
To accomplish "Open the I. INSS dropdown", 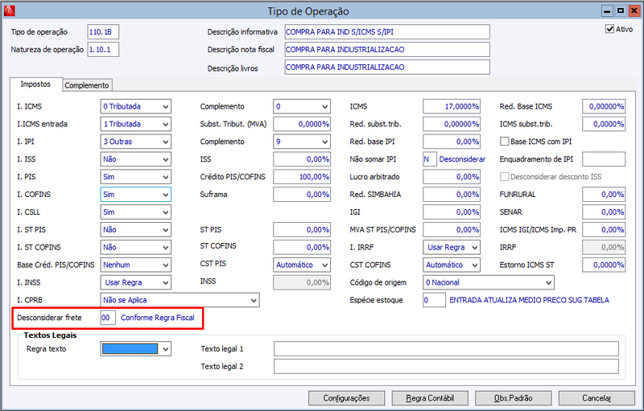I will click(135, 282).
